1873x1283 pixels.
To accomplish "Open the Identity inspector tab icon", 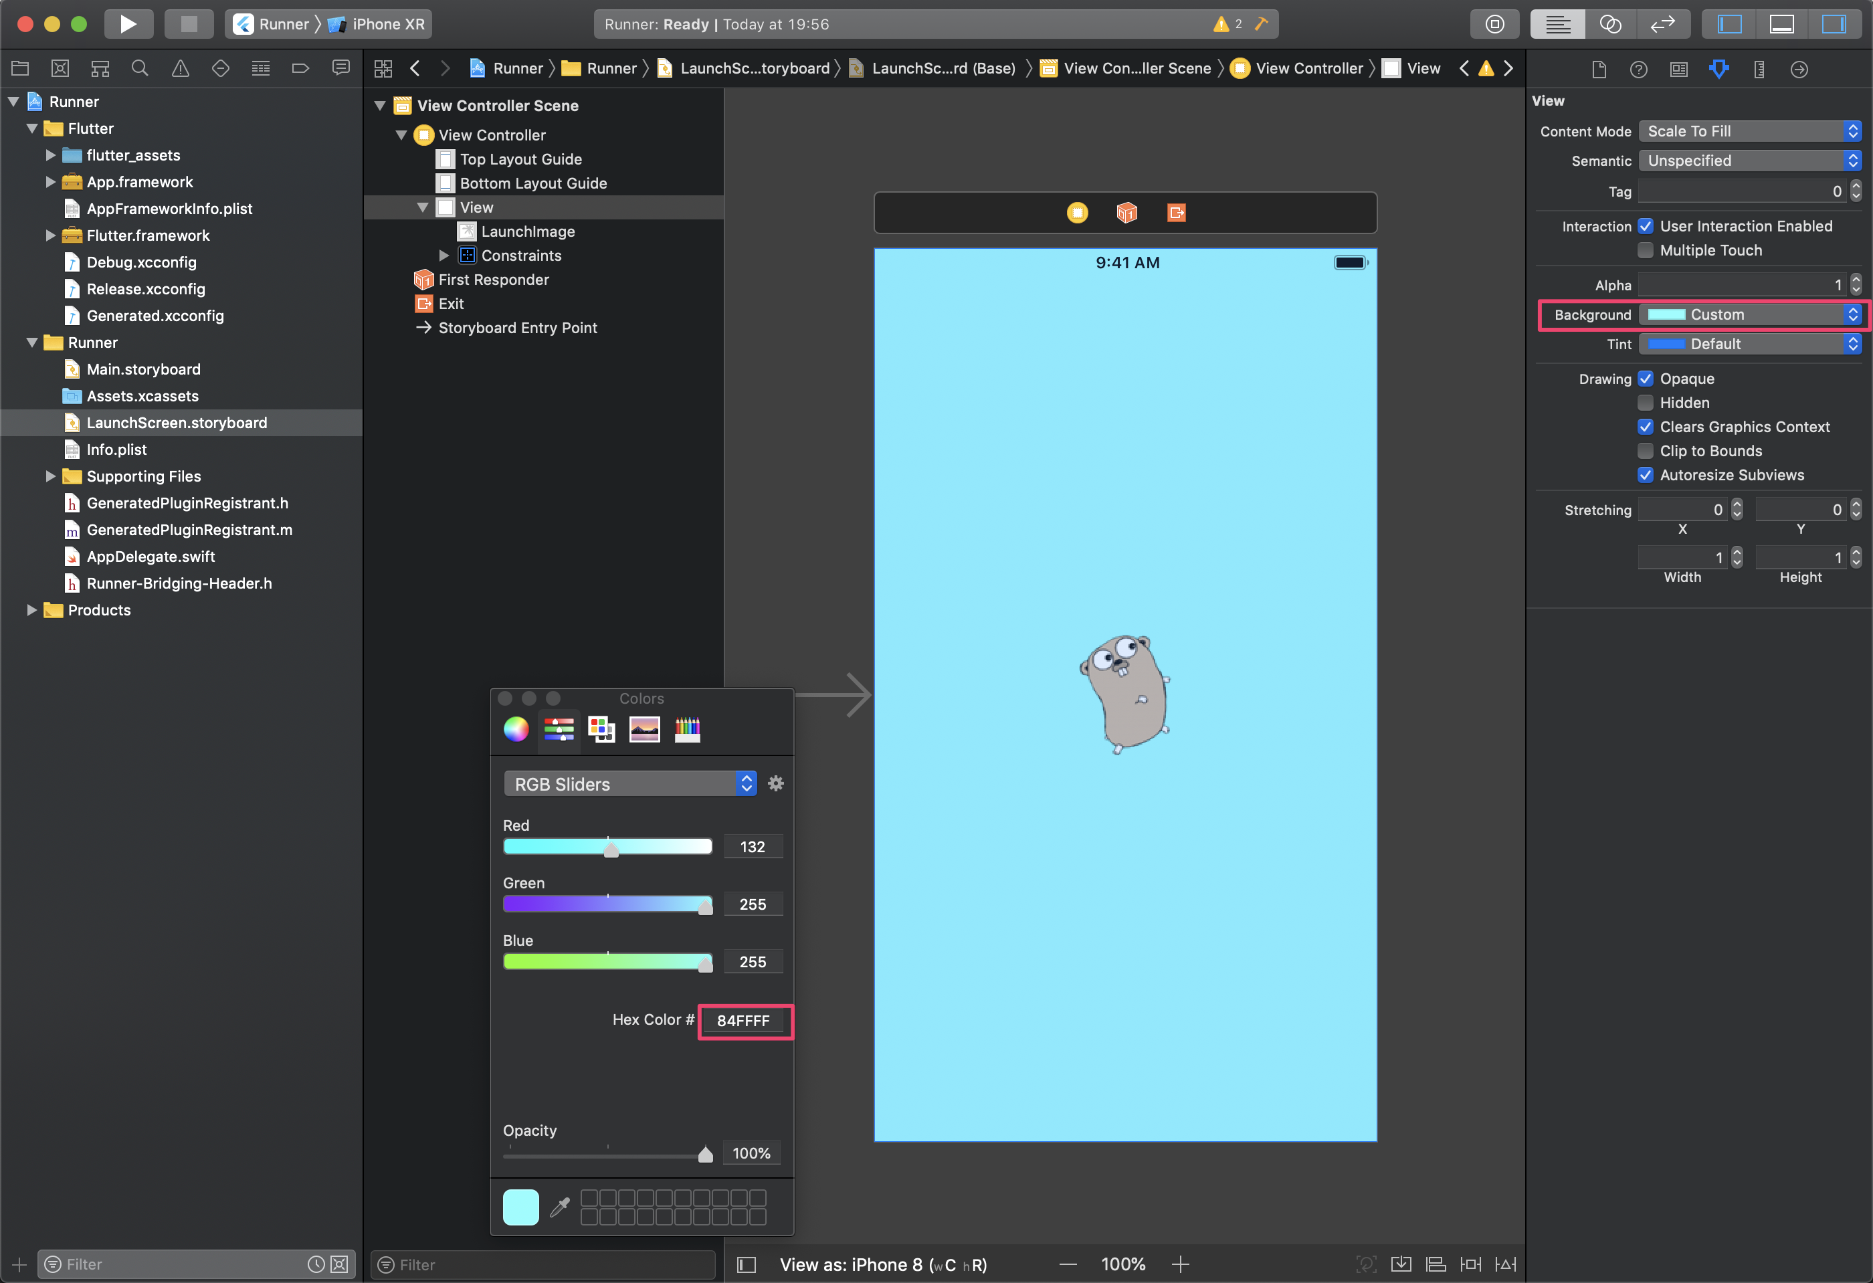I will [1679, 70].
